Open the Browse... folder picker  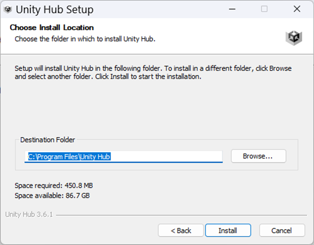tap(258, 156)
